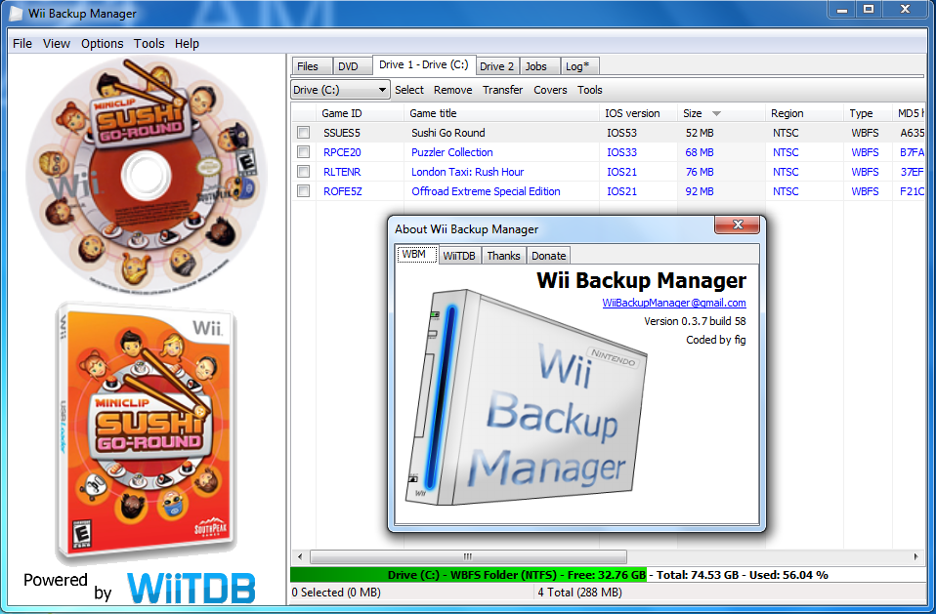Open the Tools menu in the menu bar
Image resolution: width=936 pixels, height=614 pixels.
149,44
